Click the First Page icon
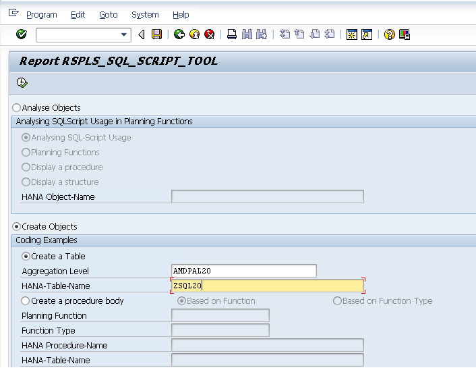This screenshot has height=368, width=476. 285,34
